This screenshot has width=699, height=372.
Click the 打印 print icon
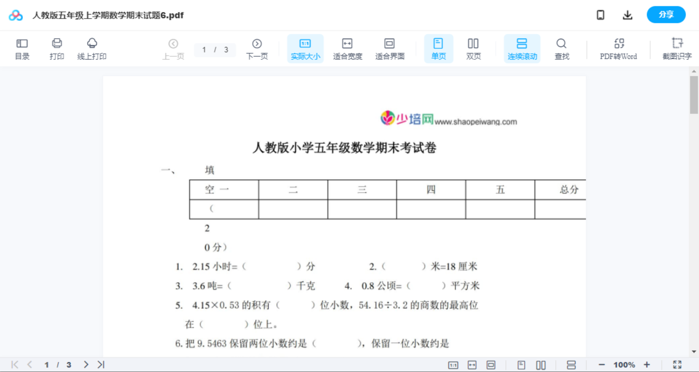pyautogui.click(x=57, y=49)
